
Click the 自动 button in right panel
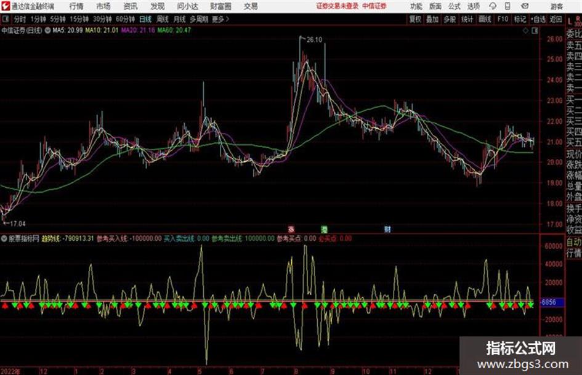pos(574,242)
